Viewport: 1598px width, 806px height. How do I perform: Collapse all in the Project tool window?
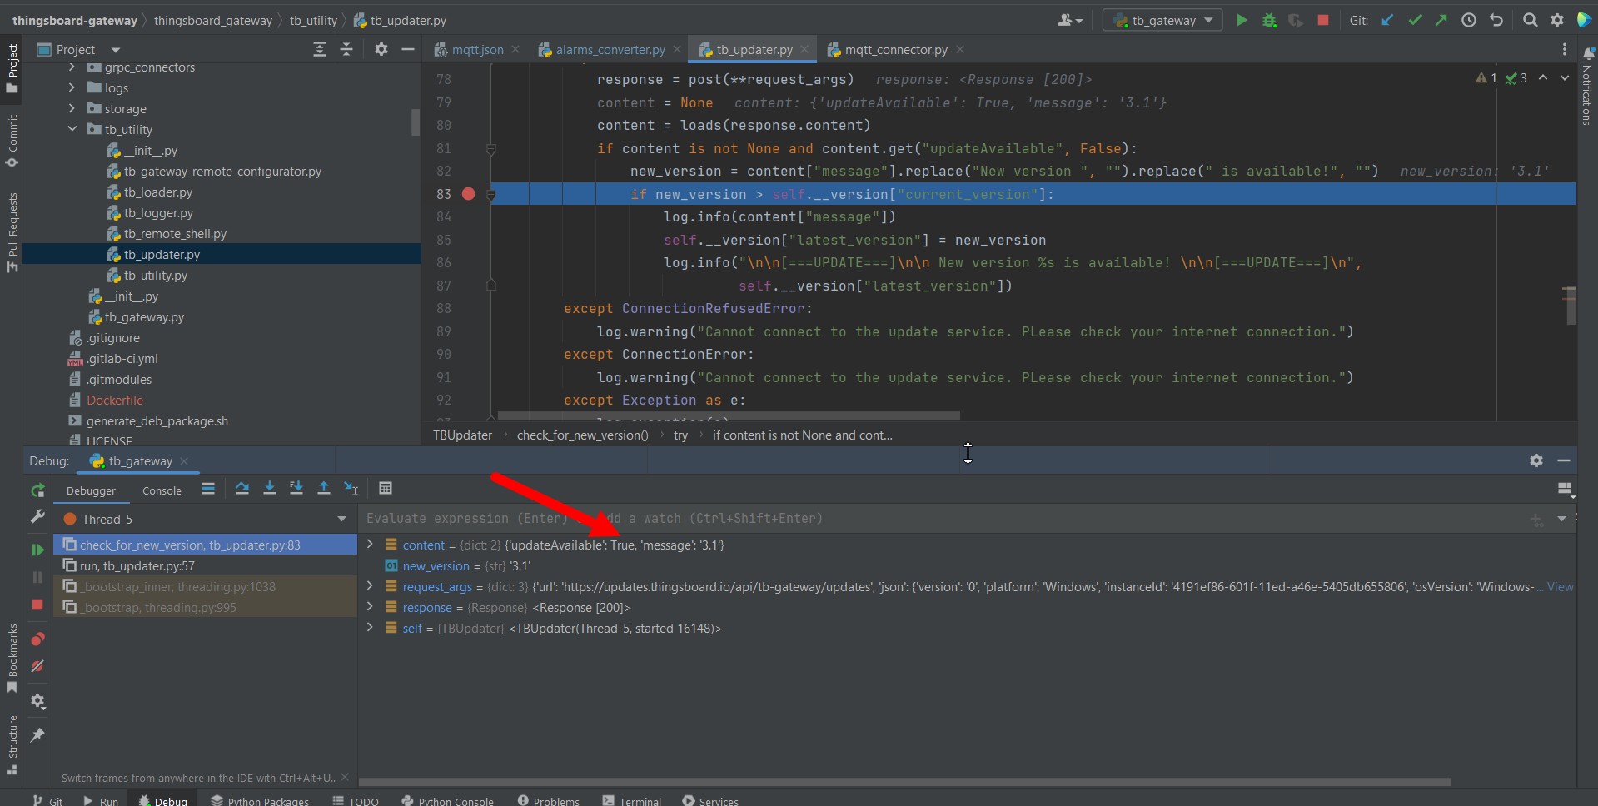(x=346, y=50)
